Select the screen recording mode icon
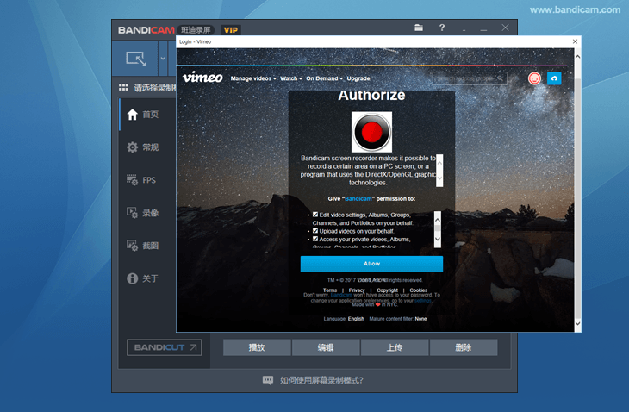This screenshot has height=412, width=629. (x=135, y=59)
